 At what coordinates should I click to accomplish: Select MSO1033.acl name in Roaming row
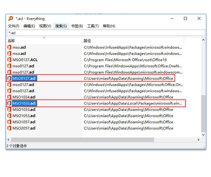(x=24, y=110)
